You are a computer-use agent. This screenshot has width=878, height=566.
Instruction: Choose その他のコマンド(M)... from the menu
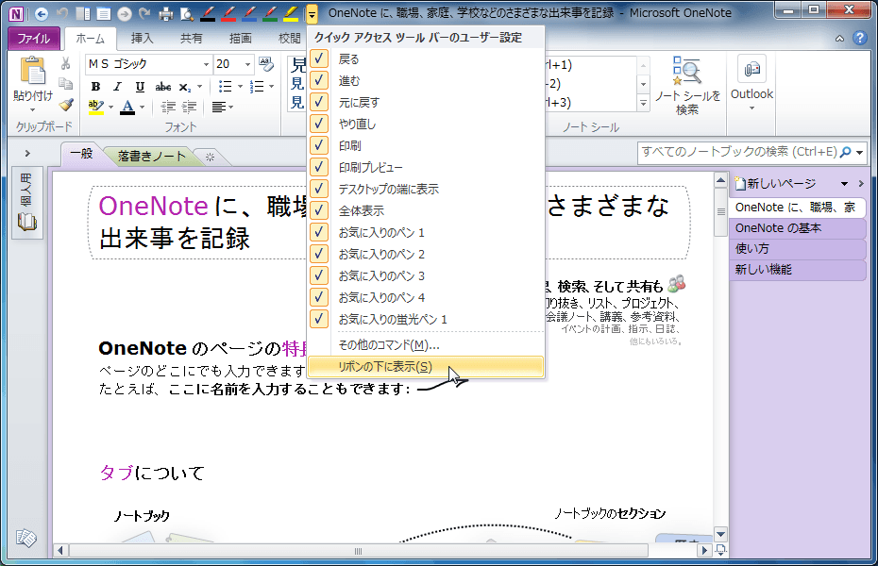(426, 345)
